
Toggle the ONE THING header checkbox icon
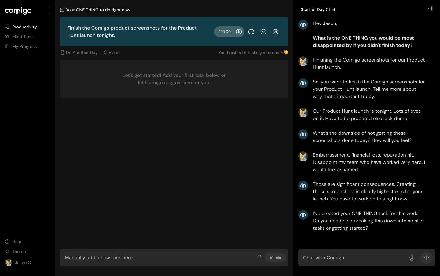(x=62, y=10)
